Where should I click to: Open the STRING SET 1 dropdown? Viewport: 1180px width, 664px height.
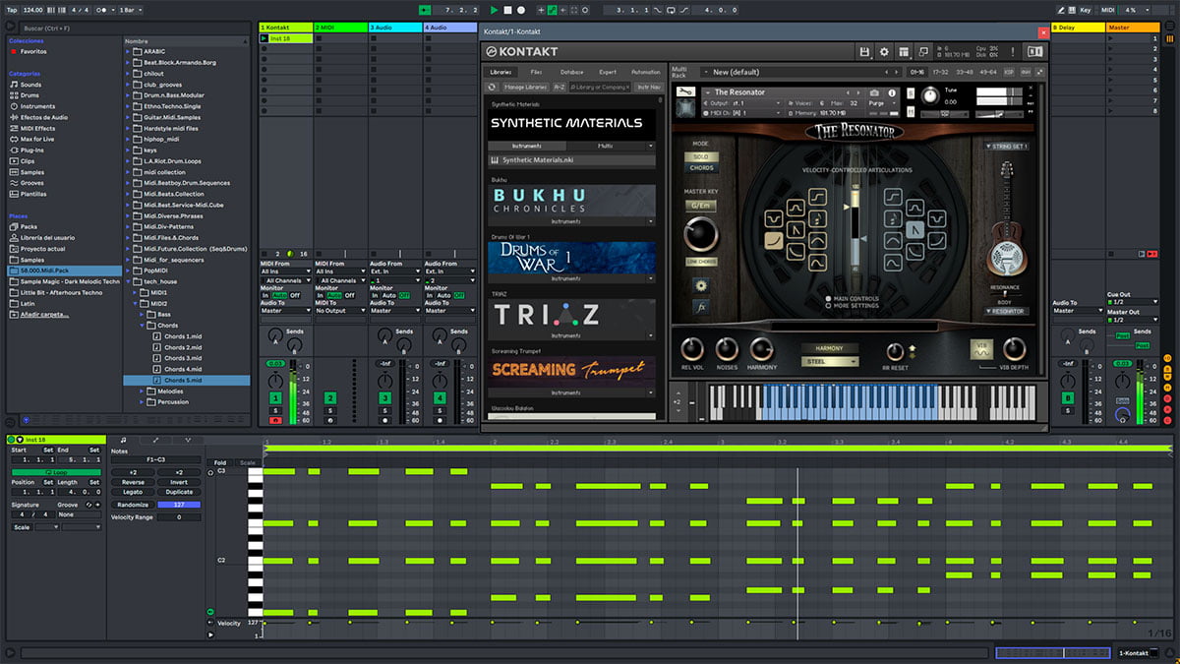pyautogui.click(x=1007, y=147)
